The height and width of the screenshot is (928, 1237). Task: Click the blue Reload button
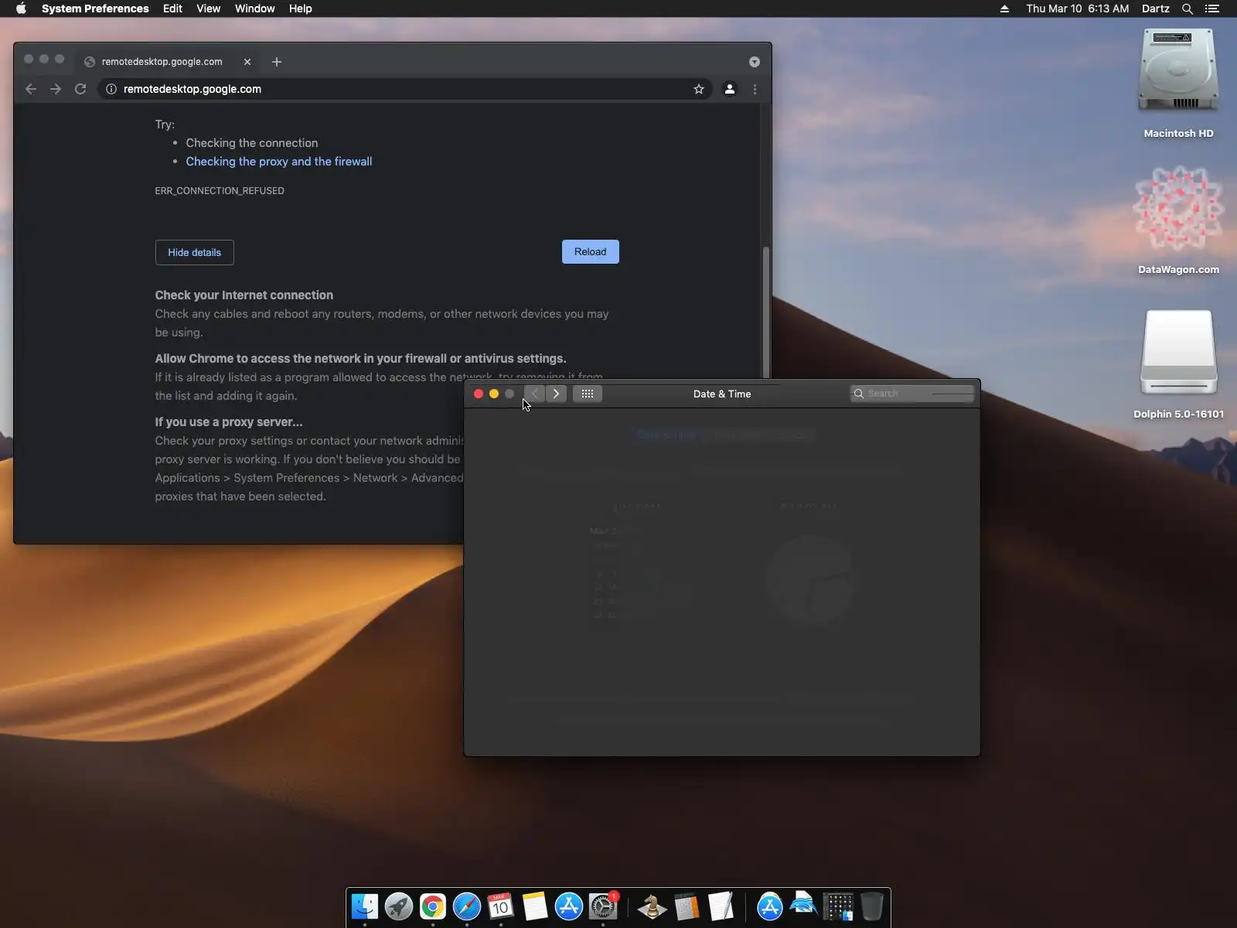tap(591, 251)
